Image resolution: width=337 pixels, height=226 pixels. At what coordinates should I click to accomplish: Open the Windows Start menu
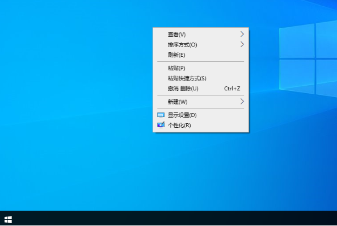coord(8,220)
